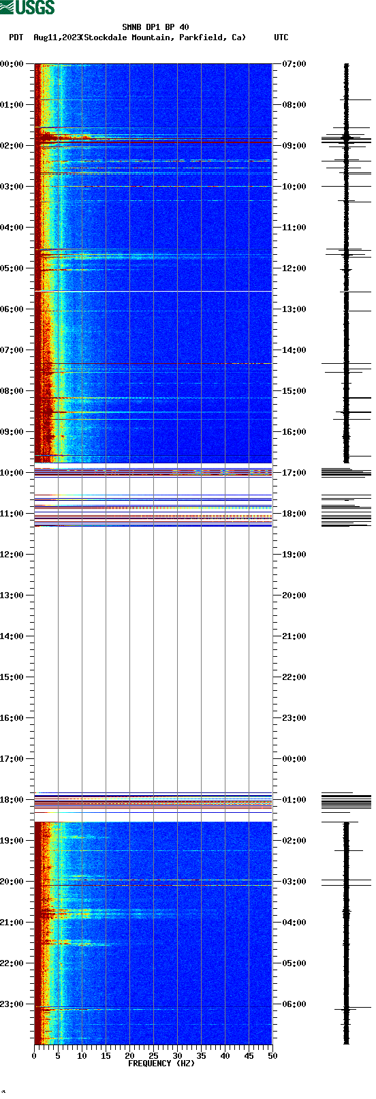Click the '00:00' label on the PDT axis
376x1099 pixels.
pyautogui.click(x=12, y=64)
